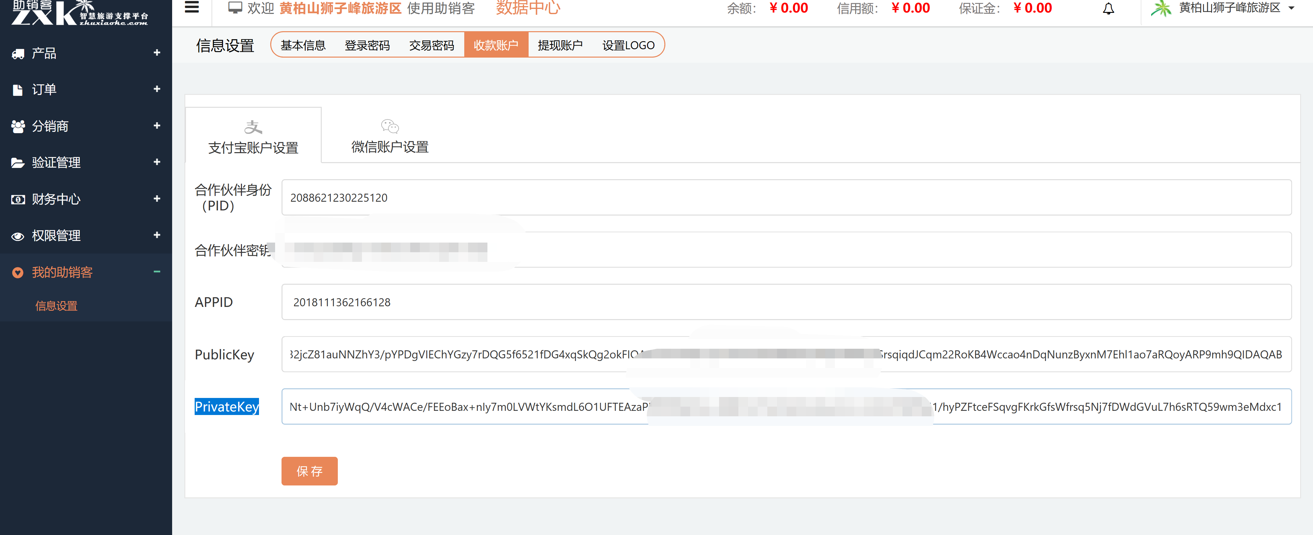Select the 分销商 users icon
Image resolution: width=1313 pixels, height=535 pixels.
[18, 126]
